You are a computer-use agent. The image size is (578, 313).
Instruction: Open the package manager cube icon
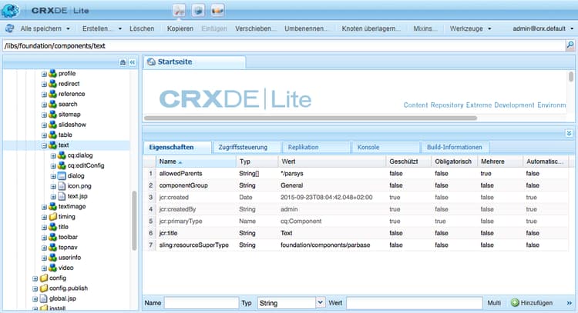click(x=198, y=10)
